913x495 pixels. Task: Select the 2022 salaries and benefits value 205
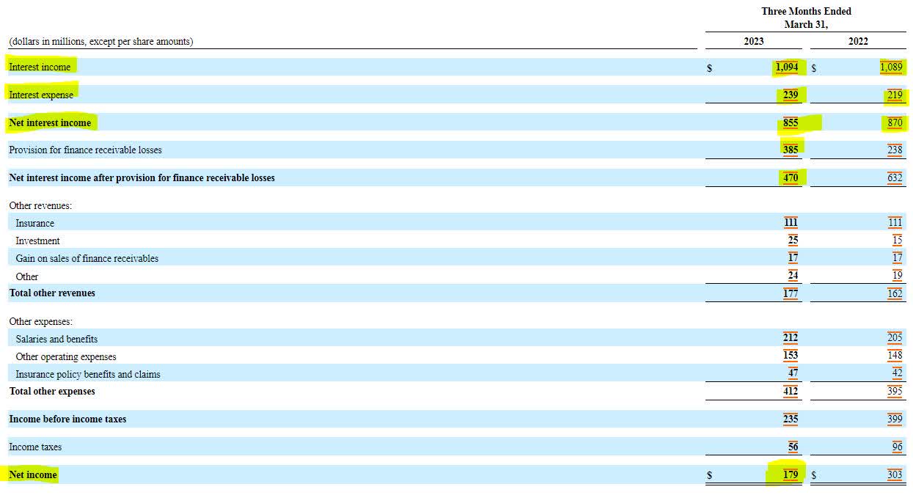click(895, 338)
